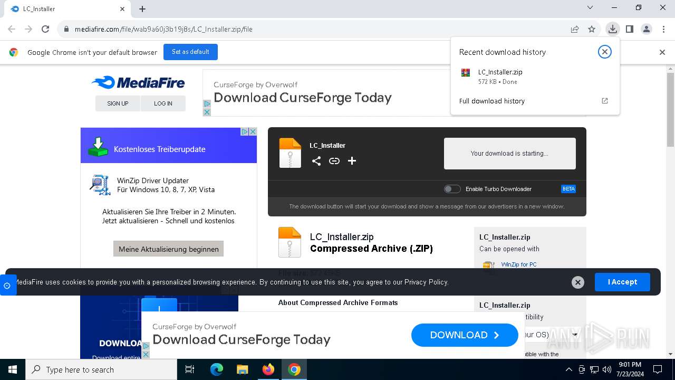Open cookie settings gear icon
The height and width of the screenshot is (380, 675).
[x=7, y=286]
